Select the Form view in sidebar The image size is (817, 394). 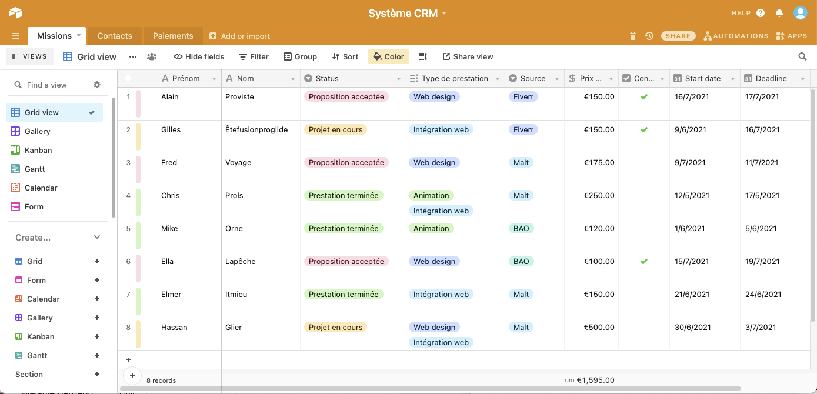pos(55,206)
